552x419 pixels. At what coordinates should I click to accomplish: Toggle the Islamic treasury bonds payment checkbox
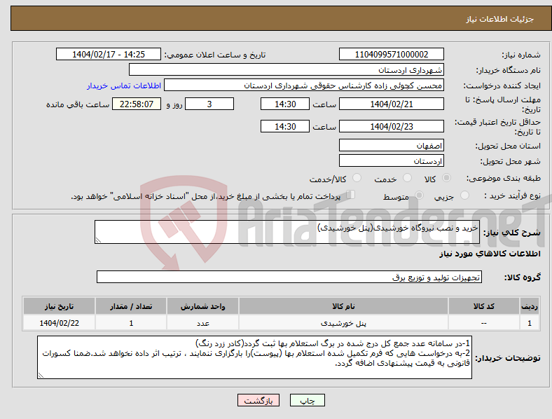[x=351, y=195]
